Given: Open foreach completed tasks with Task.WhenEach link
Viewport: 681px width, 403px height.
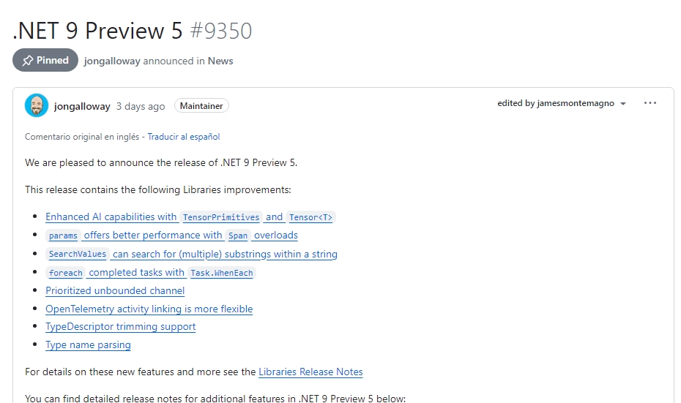Looking at the screenshot, I should [x=151, y=272].
